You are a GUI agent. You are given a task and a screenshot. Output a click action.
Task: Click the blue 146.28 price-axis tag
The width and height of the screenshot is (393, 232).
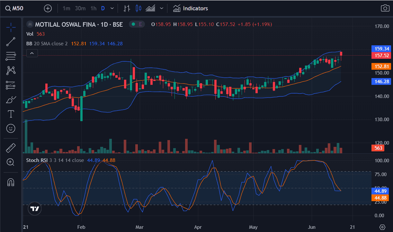click(x=382, y=82)
